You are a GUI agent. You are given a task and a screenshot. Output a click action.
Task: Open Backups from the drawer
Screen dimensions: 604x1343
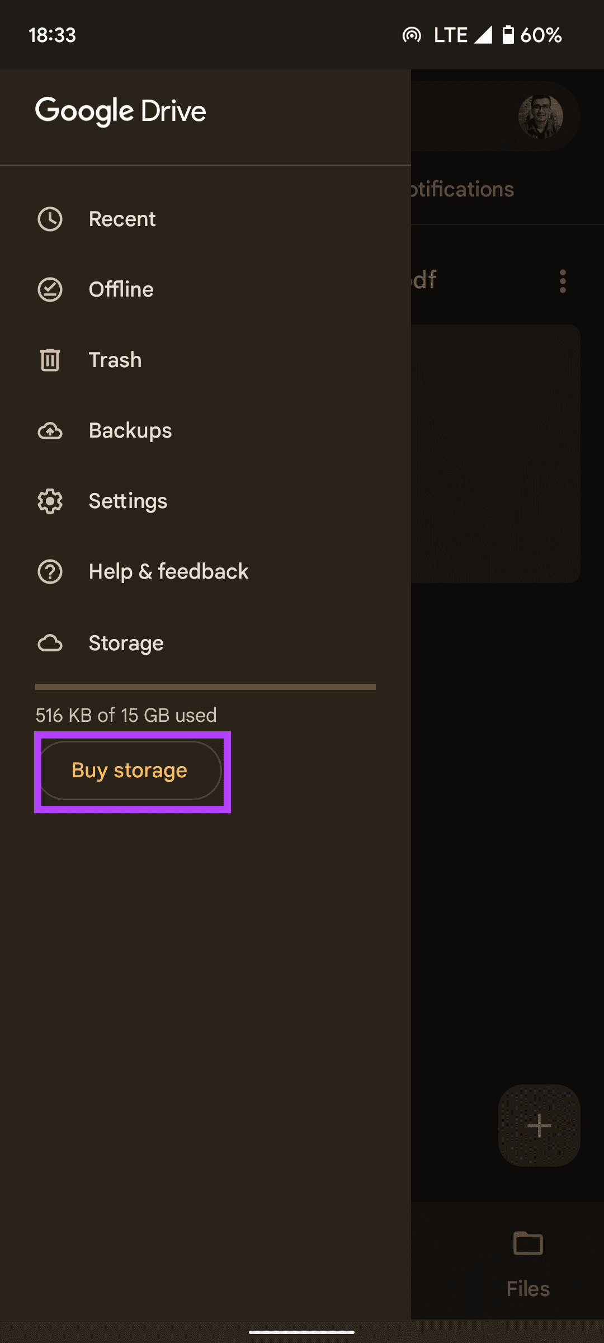(x=130, y=431)
